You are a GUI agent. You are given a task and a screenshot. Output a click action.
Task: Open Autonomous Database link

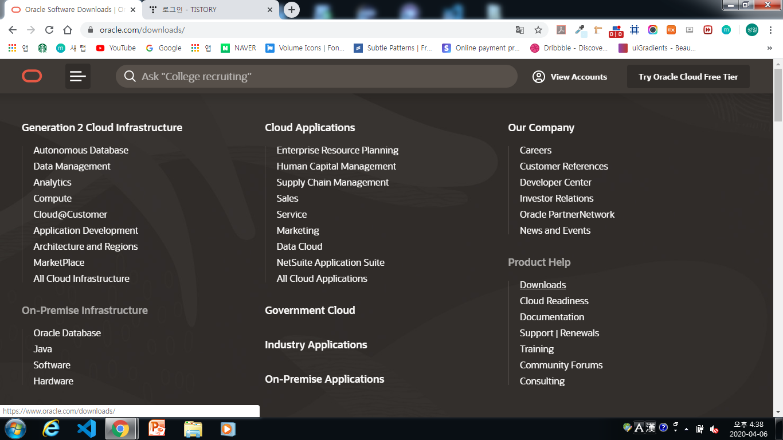pyautogui.click(x=81, y=150)
